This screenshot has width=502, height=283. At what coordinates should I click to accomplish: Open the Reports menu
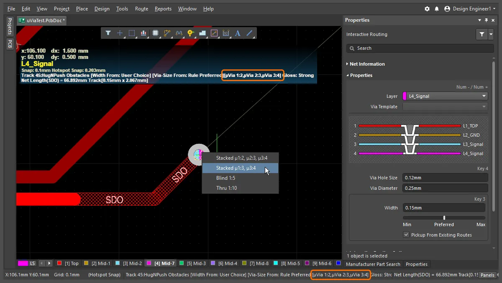click(x=163, y=9)
